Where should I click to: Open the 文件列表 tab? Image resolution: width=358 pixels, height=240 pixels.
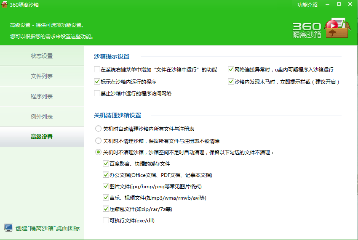[x=42, y=76]
